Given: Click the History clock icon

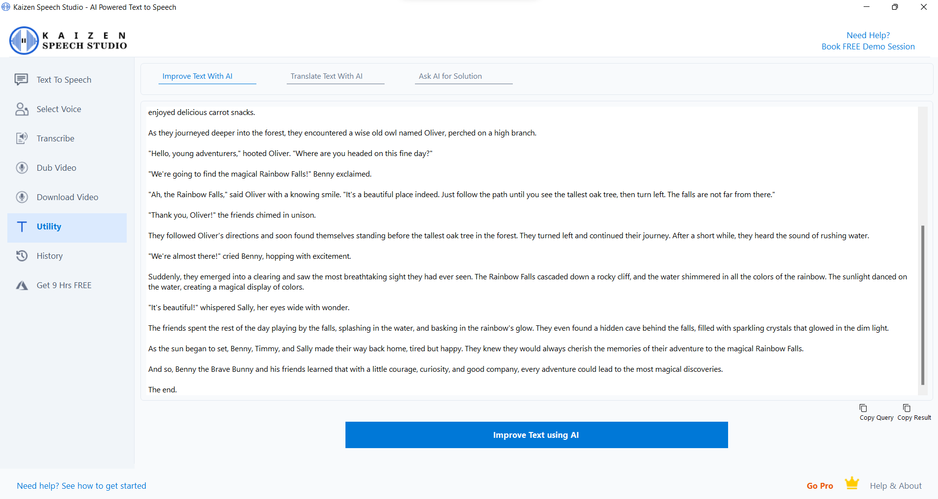Looking at the screenshot, I should [x=22, y=256].
